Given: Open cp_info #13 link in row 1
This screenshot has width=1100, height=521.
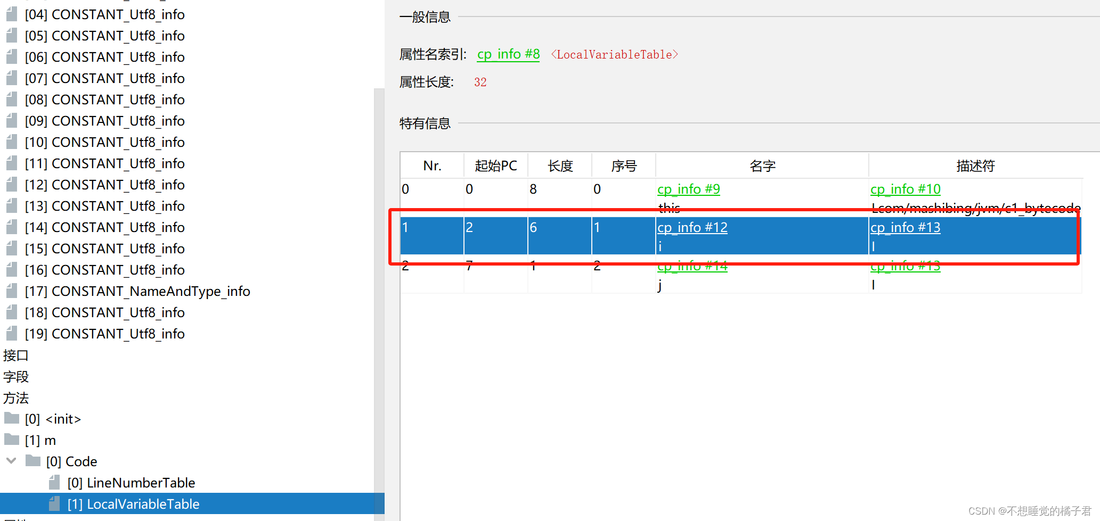Looking at the screenshot, I should (x=905, y=227).
